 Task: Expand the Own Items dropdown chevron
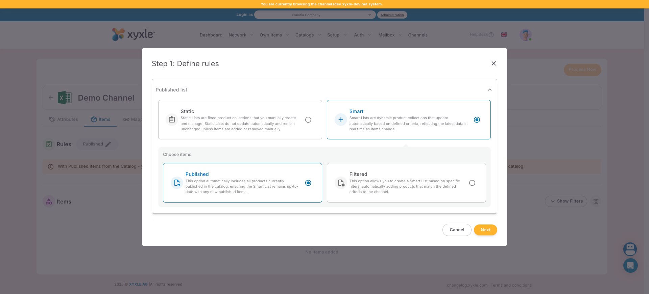[288, 35]
